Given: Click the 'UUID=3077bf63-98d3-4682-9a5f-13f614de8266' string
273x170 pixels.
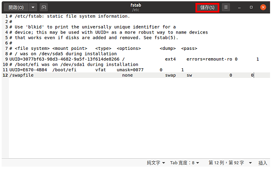Looking at the screenshot, I should [x=65, y=59].
